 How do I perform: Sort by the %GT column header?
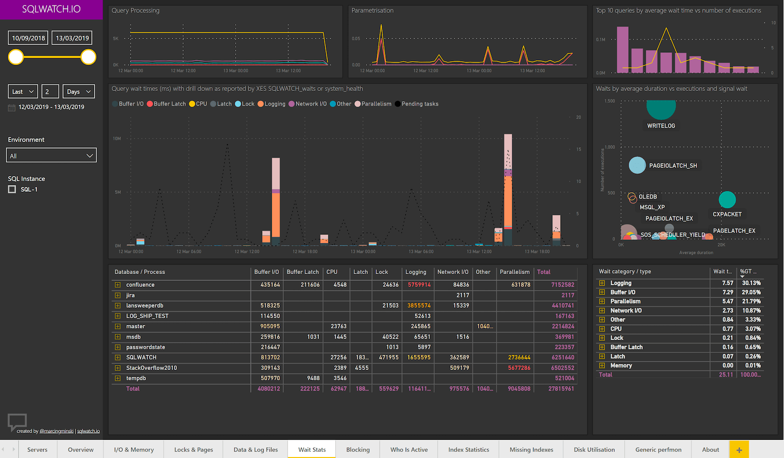click(748, 272)
